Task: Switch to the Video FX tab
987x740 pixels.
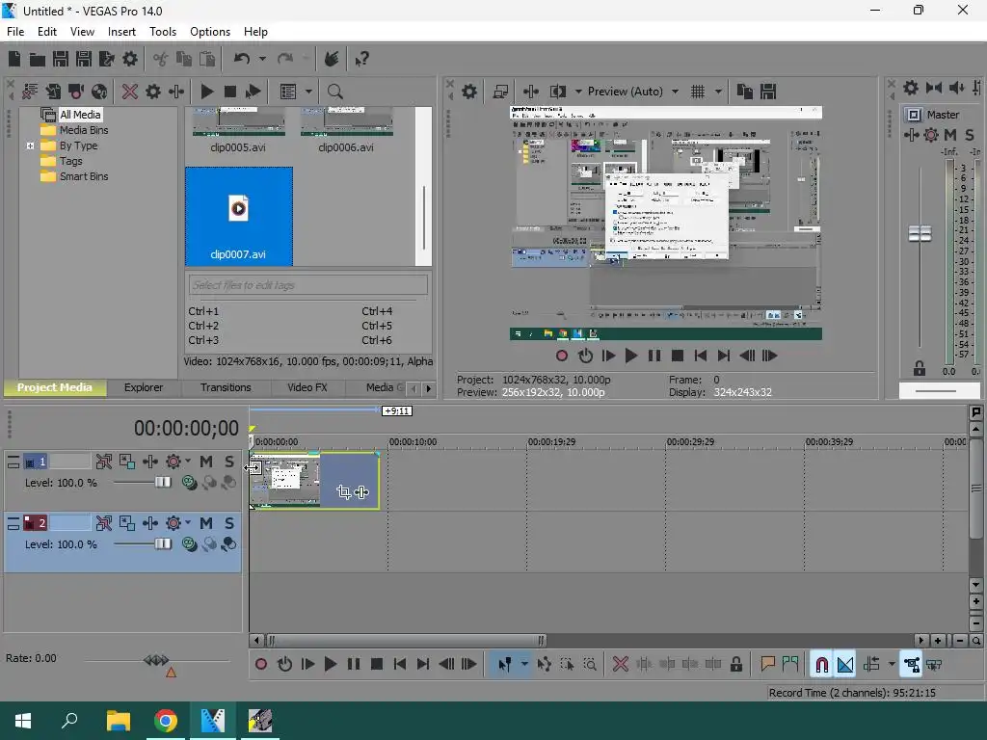Action: pos(307,387)
